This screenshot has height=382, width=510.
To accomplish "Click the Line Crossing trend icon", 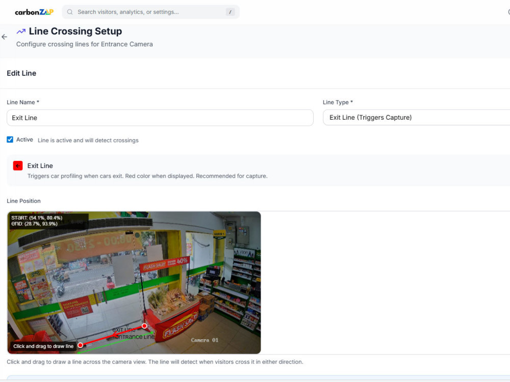I will 21,32.
